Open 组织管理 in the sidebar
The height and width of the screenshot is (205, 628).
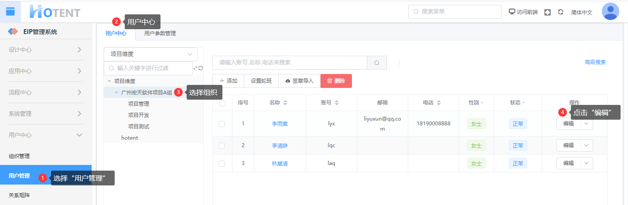point(19,156)
